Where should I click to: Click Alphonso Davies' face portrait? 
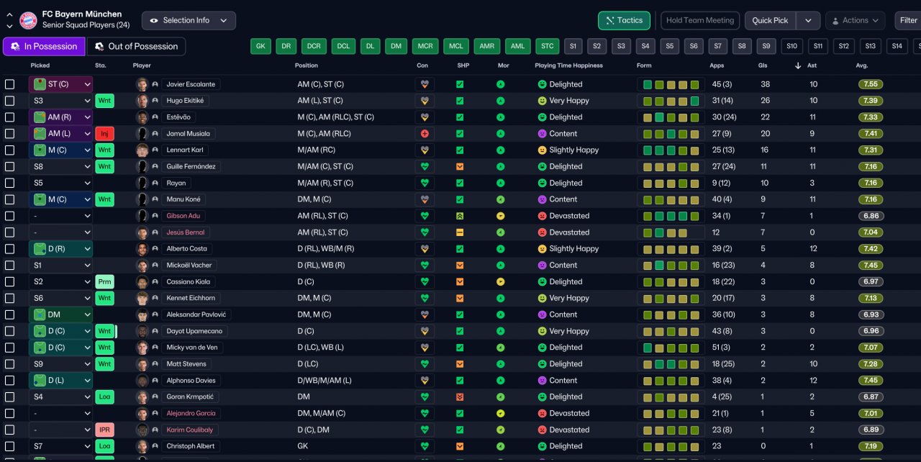tap(142, 381)
